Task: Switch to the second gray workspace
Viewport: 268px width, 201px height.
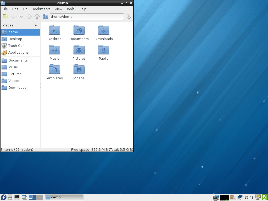Action: click(x=40, y=197)
